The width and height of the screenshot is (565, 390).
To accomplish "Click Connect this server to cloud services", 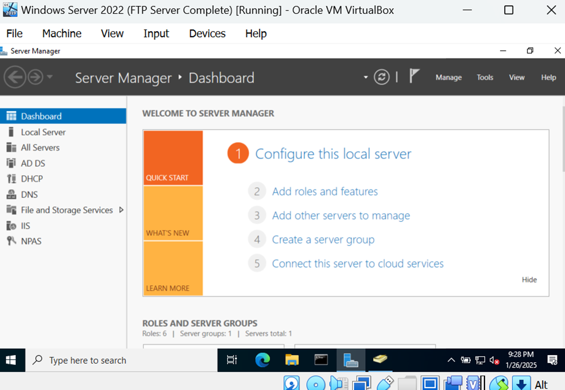I will [x=358, y=264].
